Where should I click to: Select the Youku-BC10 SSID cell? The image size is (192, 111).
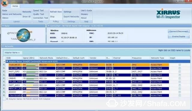coord(15,65)
